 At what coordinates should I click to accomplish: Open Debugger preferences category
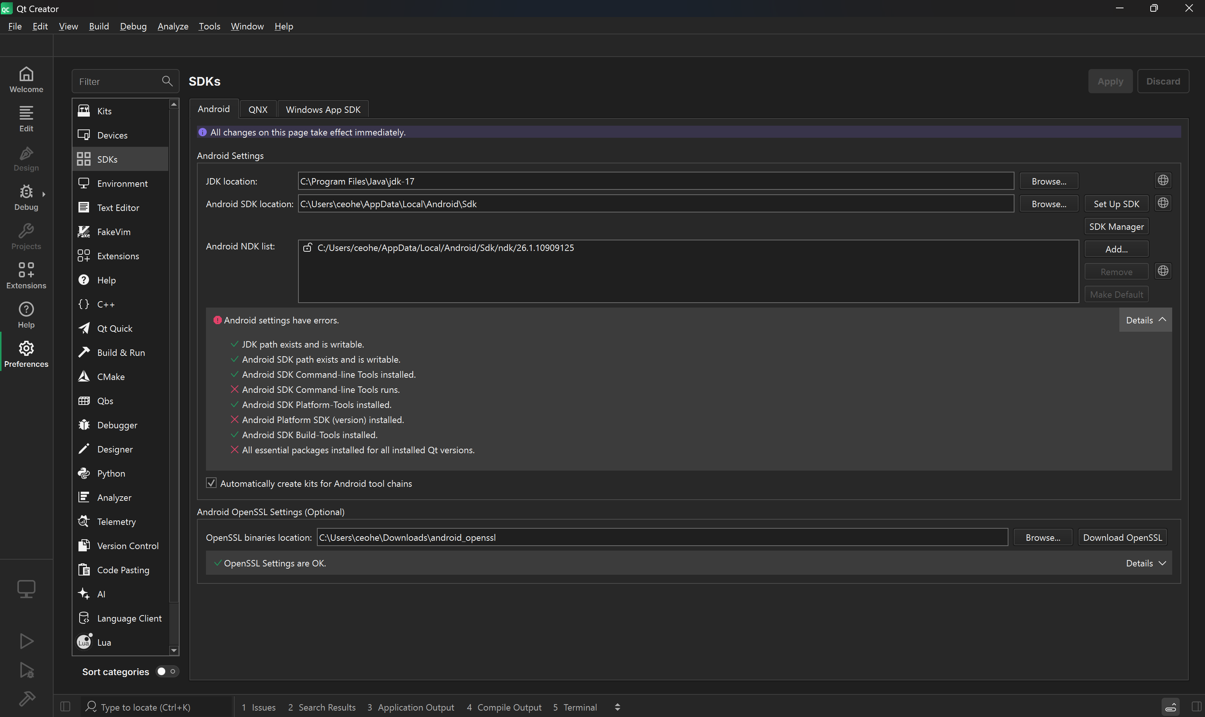[120, 425]
